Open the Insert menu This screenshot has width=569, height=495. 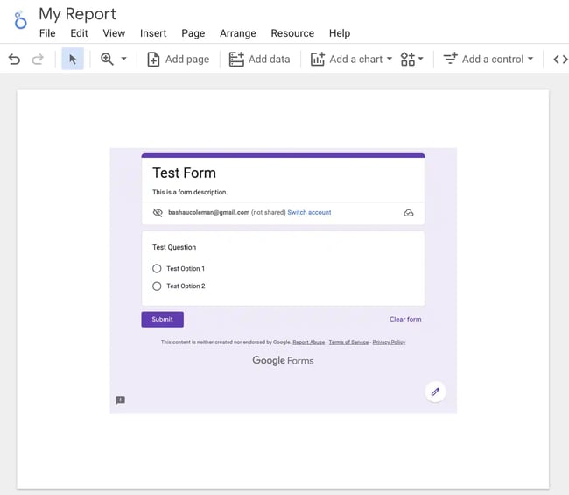[153, 33]
